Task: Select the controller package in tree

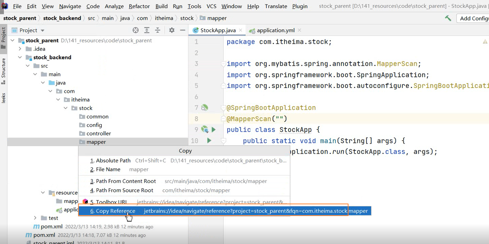Action: (x=95, y=134)
